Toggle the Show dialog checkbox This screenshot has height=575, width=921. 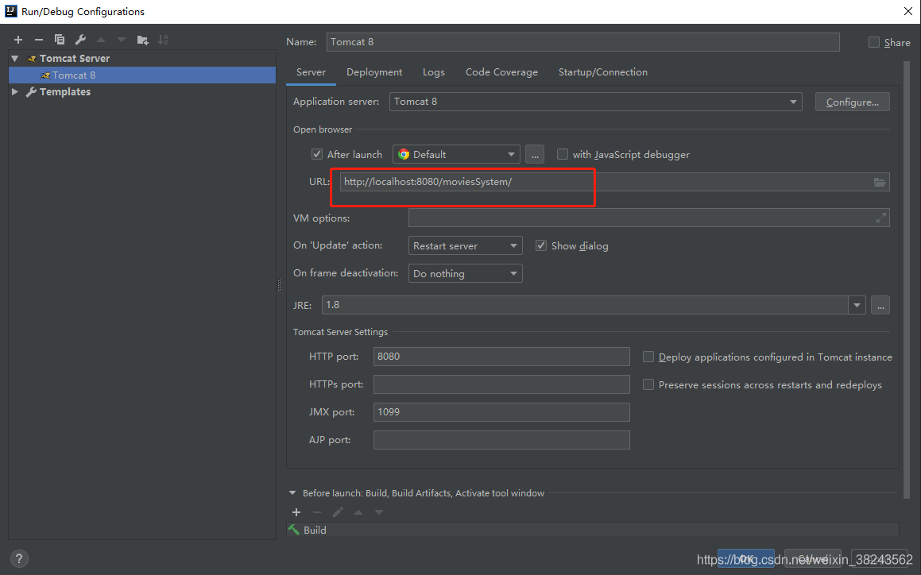pos(541,246)
